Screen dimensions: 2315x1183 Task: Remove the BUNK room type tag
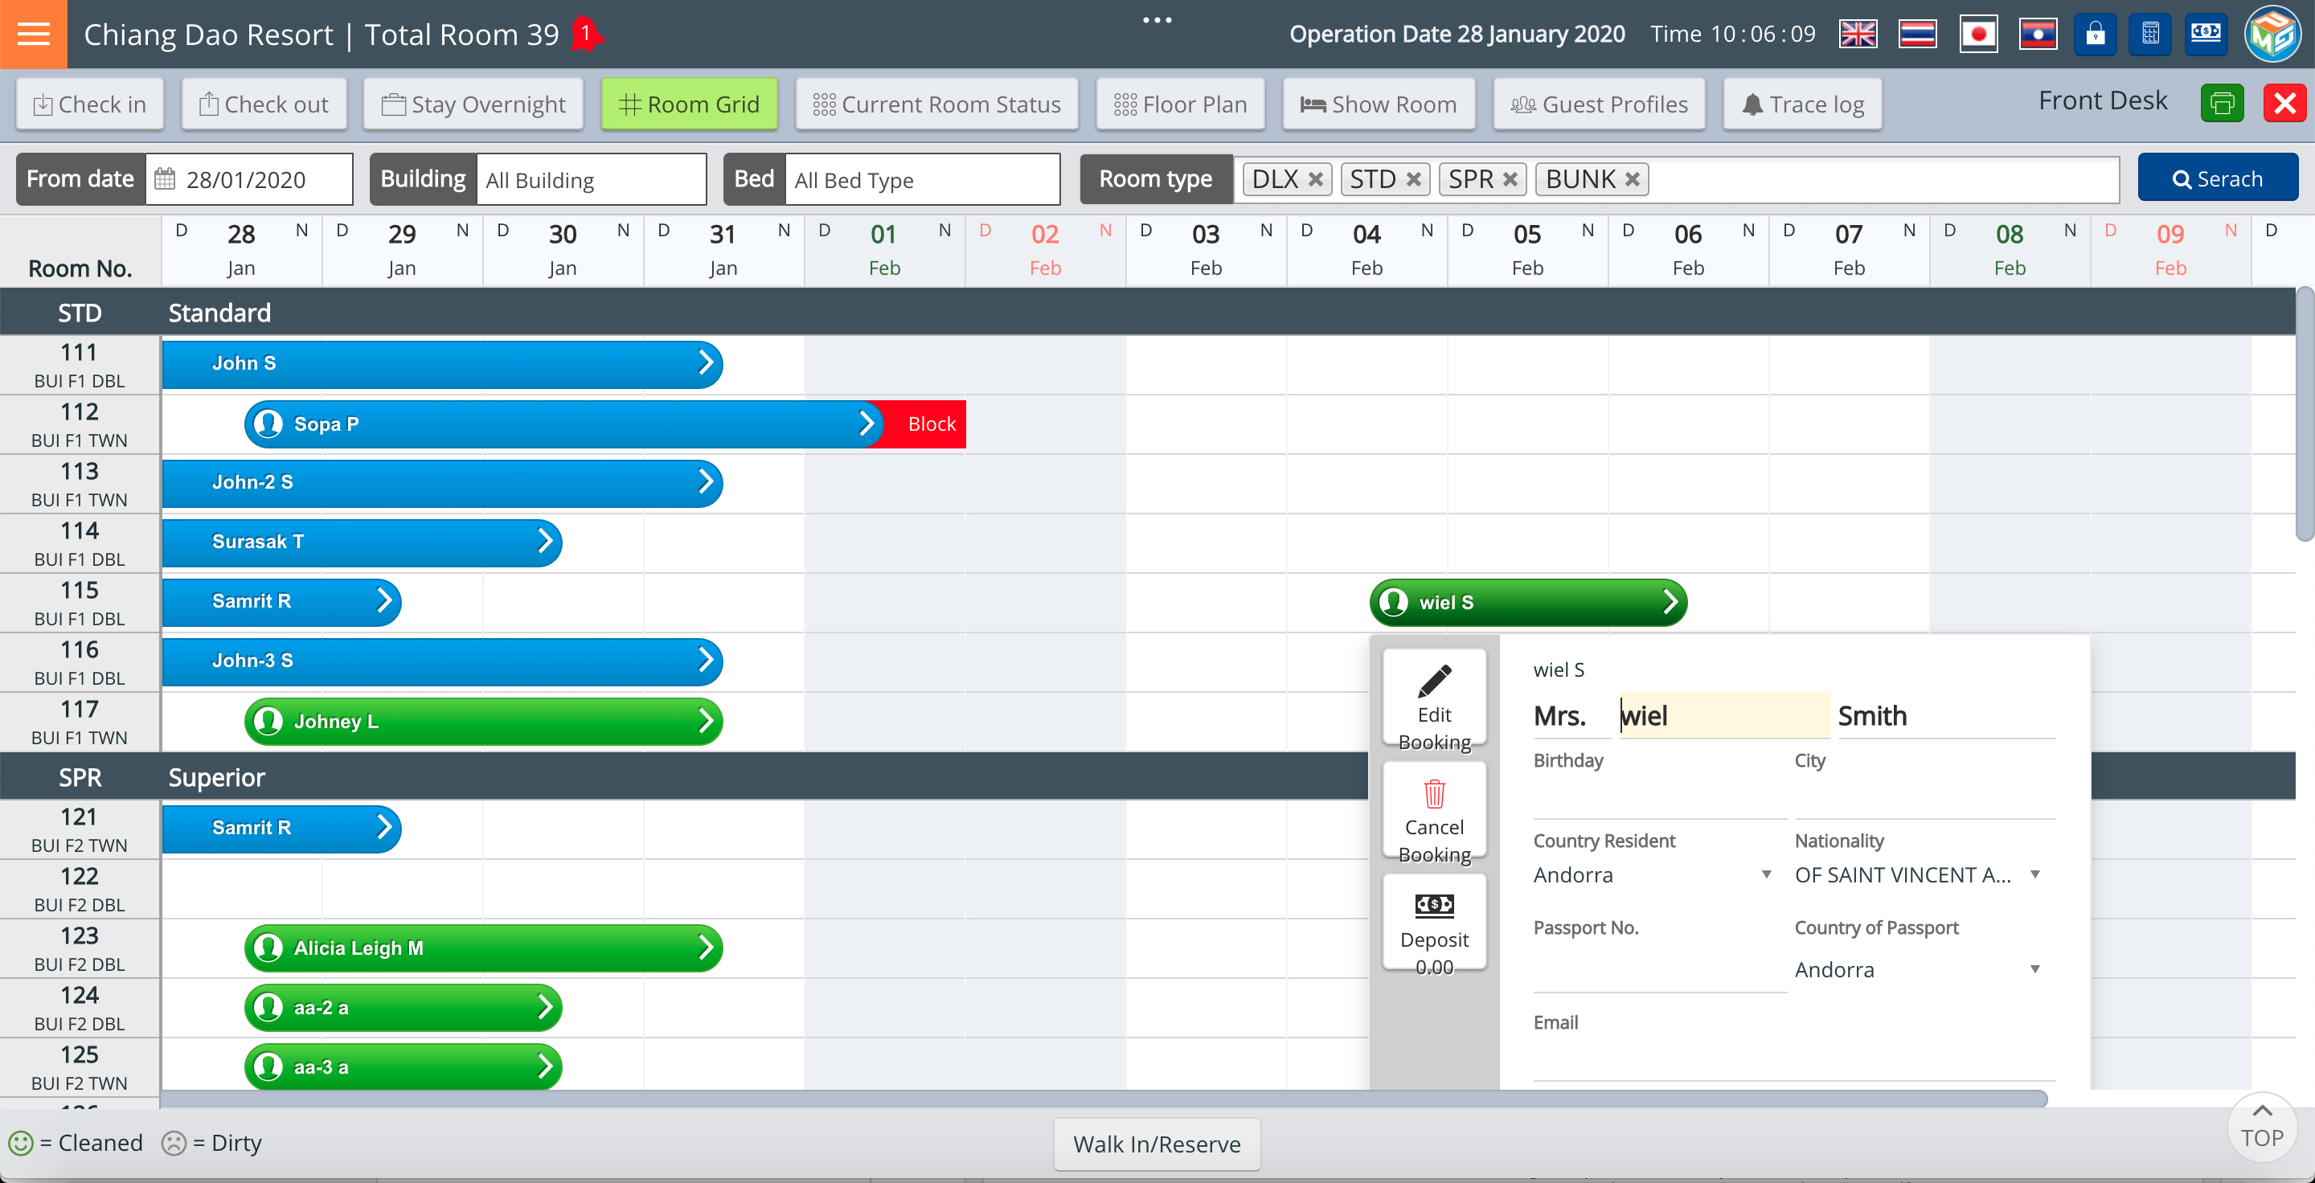(1632, 178)
